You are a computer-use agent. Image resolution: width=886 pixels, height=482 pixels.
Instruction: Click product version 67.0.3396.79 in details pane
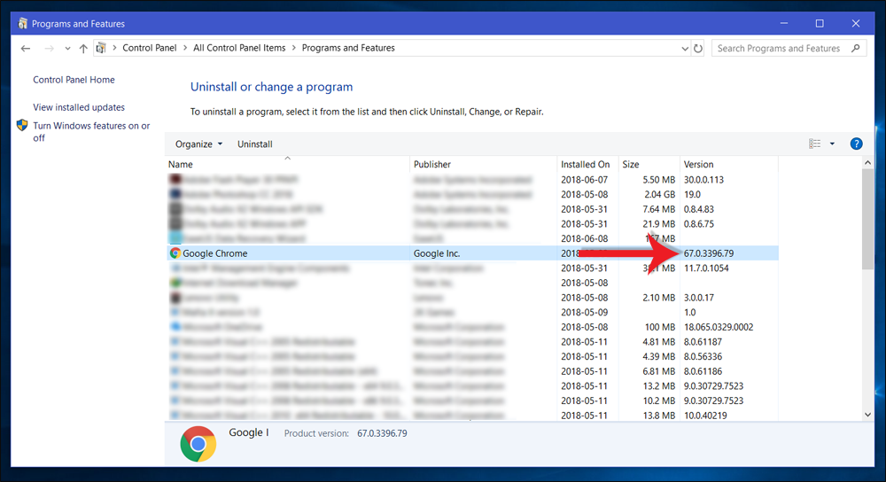pyautogui.click(x=382, y=433)
